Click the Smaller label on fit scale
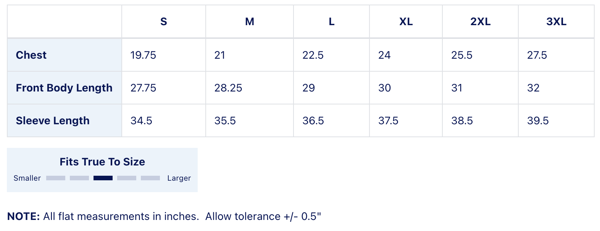The width and height of the screenshot is (600, 231). [27, 178]
